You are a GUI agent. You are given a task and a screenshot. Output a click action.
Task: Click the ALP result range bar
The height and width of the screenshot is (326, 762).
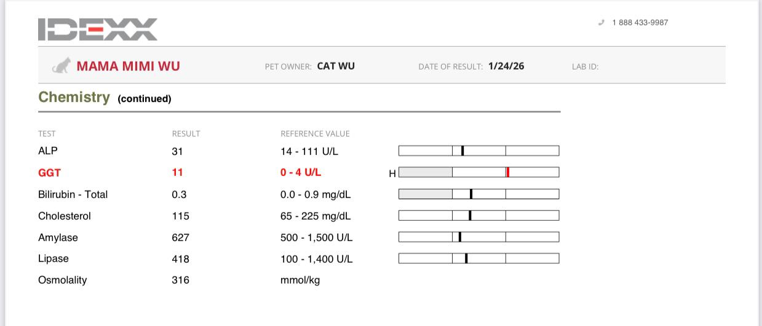[x=478, y=151]
